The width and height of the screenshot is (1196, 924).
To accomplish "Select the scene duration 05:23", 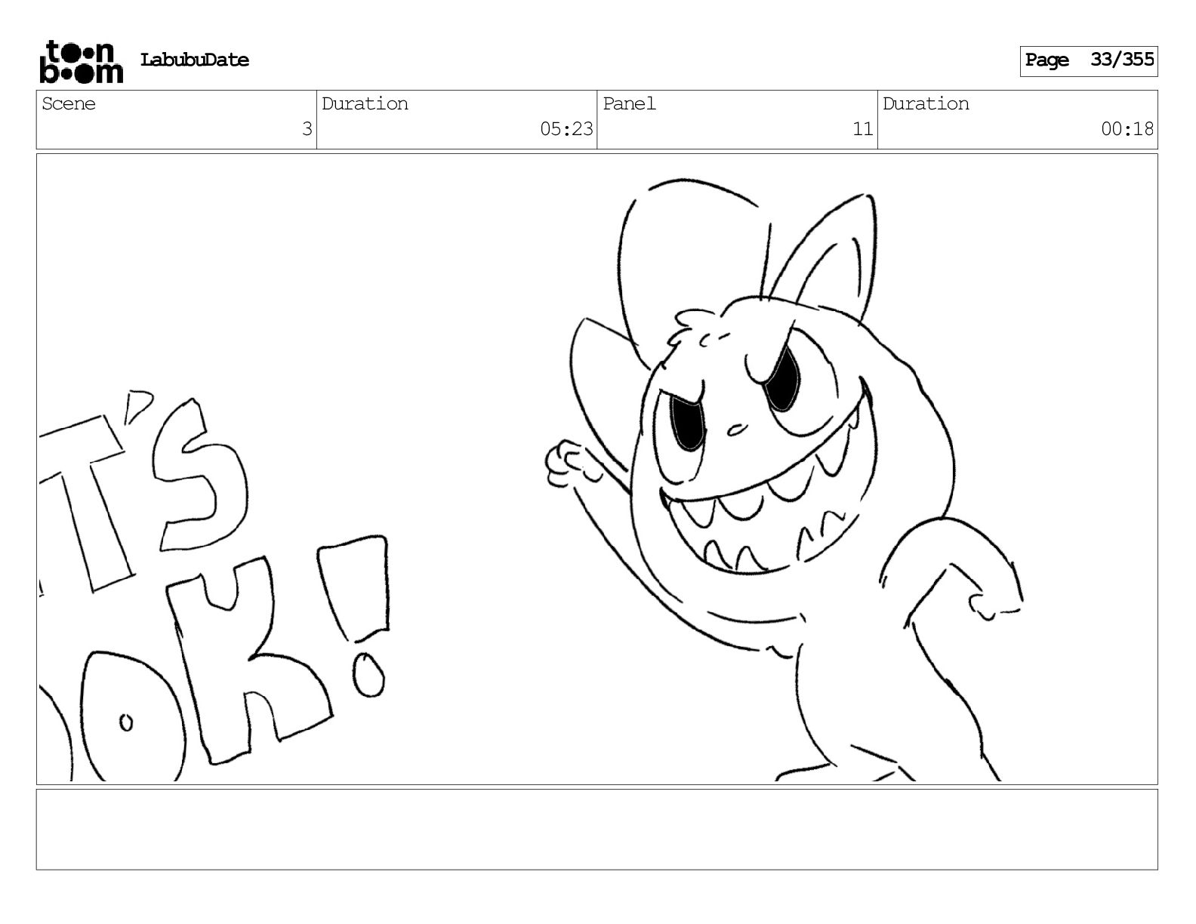I will (x=566, y=129).
